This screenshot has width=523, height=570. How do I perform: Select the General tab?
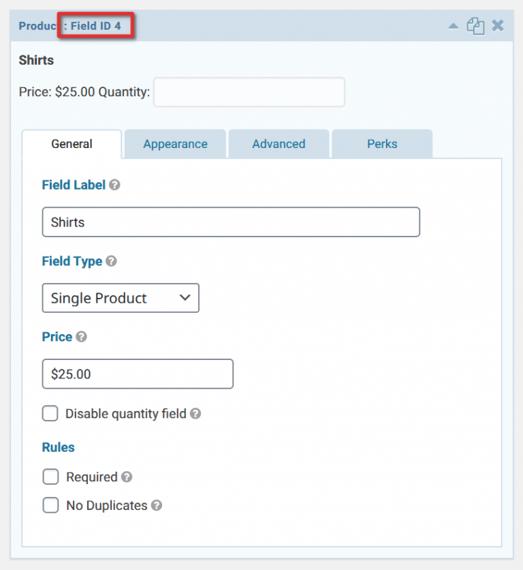coord(72,144)
